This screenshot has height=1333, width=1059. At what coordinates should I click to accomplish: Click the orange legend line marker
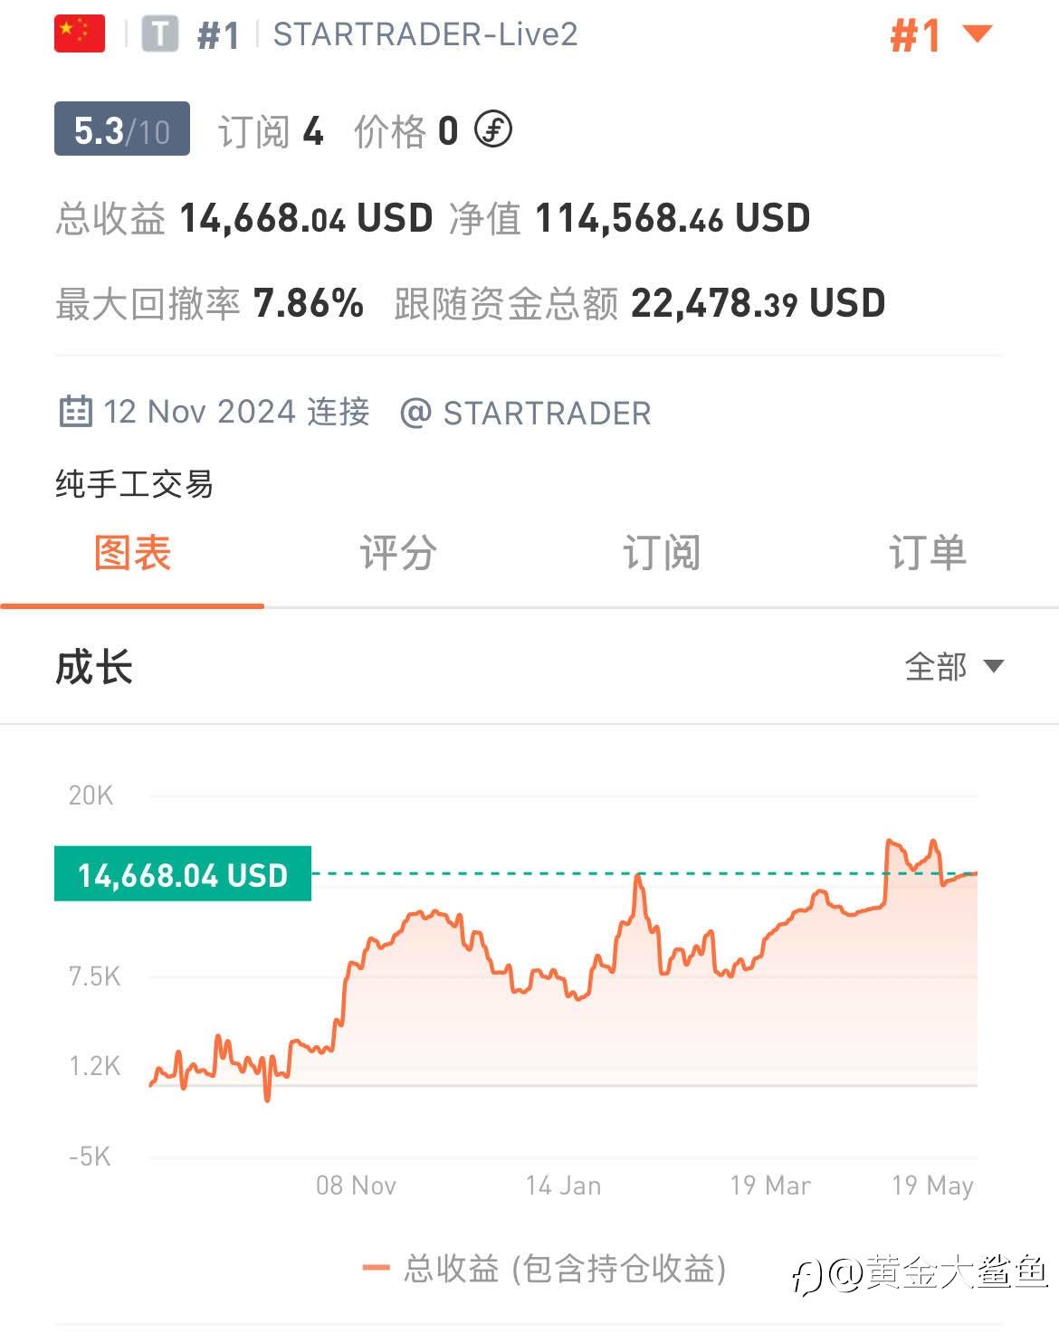[x=376, y=1268]
